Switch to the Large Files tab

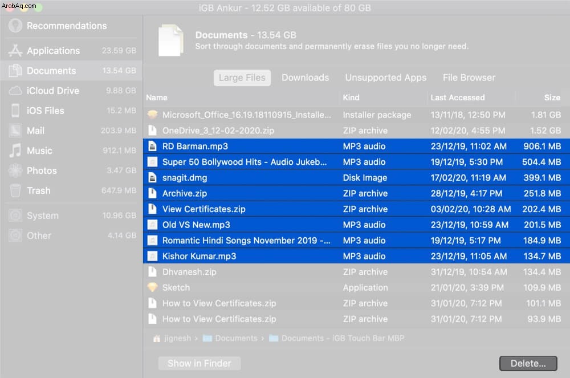[x=242, y=78]
